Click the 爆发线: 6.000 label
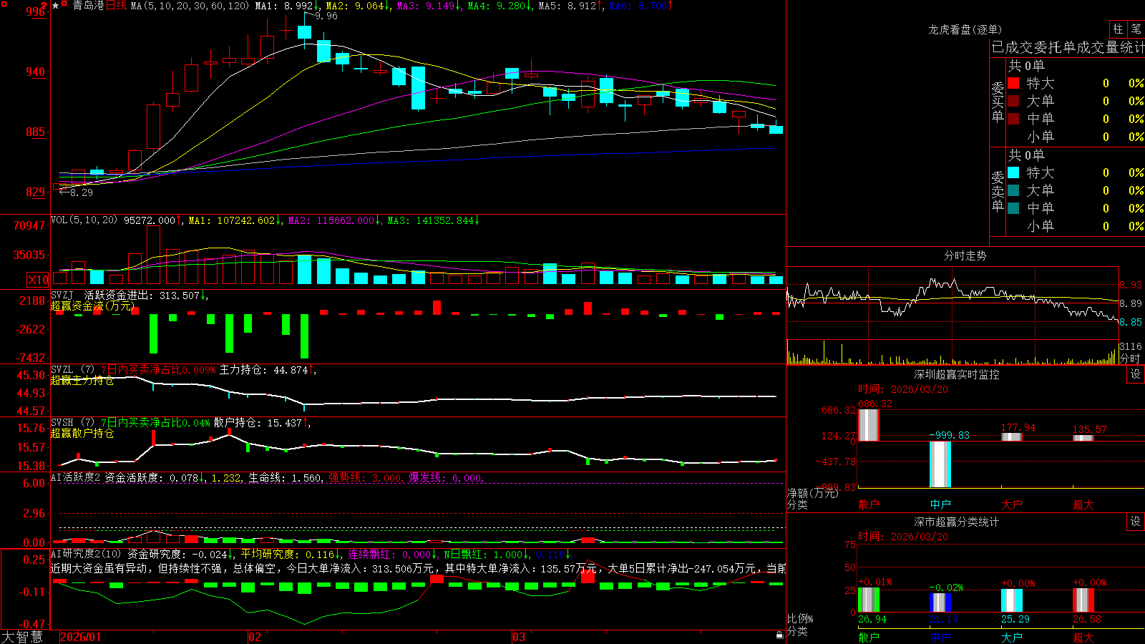Screen dimensions: 1145x644 (445, 477)
